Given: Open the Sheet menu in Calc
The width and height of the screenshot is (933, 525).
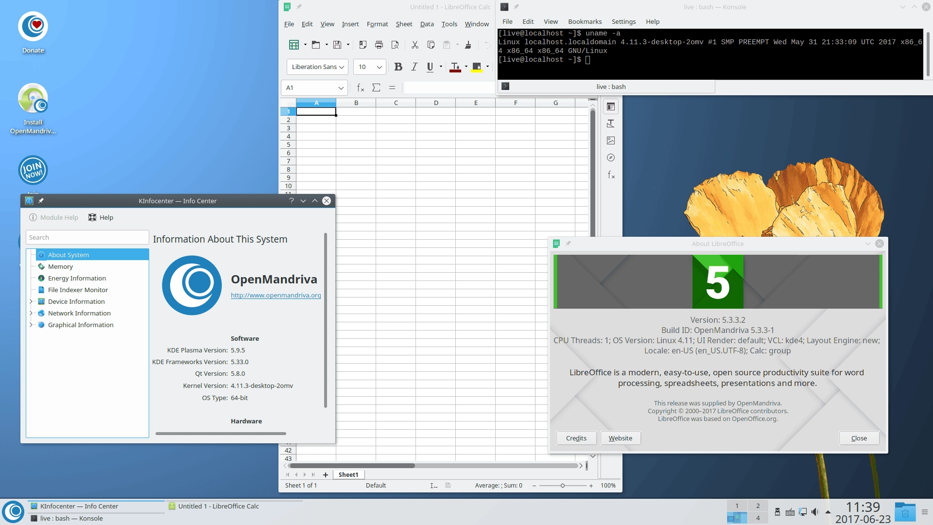Looking at the screenshot, I should pyautogui.click(x=404, y=24).
